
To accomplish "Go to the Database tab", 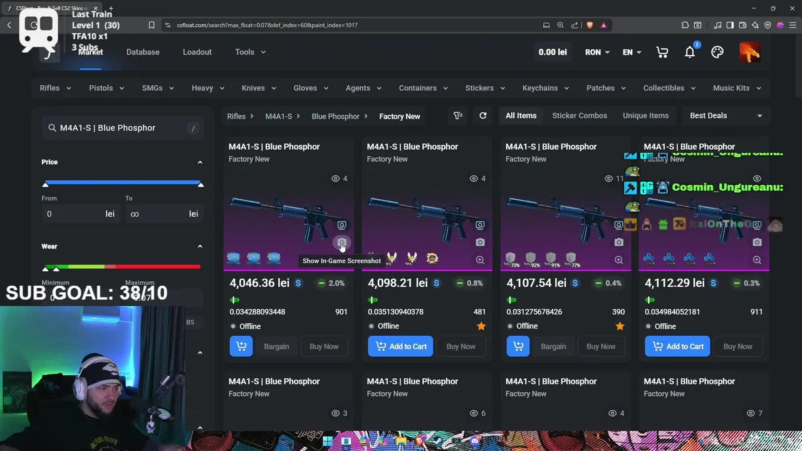I will click(143, 52).
